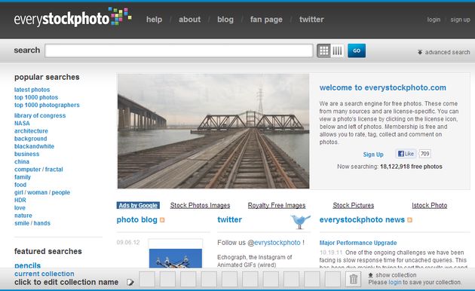Open Stock Photos Images ad link
Screen dimensions: 475x291
point(200,205)
